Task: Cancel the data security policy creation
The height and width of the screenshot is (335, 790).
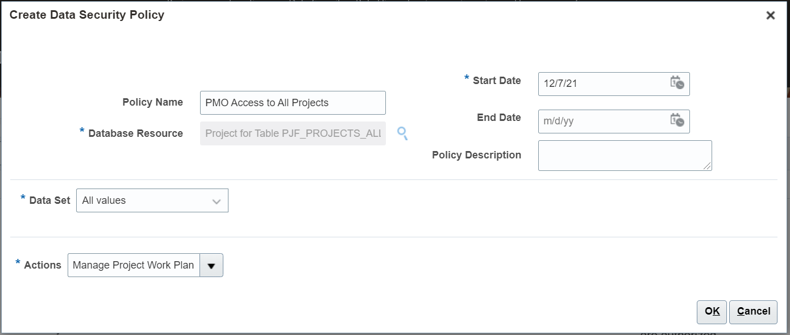Action: point(753,312)
